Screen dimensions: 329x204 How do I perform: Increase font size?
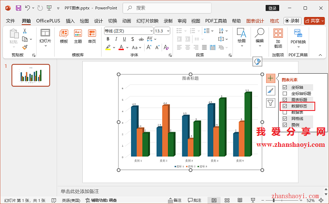coord(149,47)
